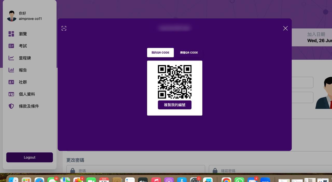Click the QR code image
The width and height of the screenshot is (332, 182).
[175, 82]
